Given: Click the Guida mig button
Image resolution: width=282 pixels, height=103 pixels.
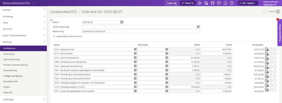Looking at the screenshot, I should pyautogui.click(x=172, y=3).
